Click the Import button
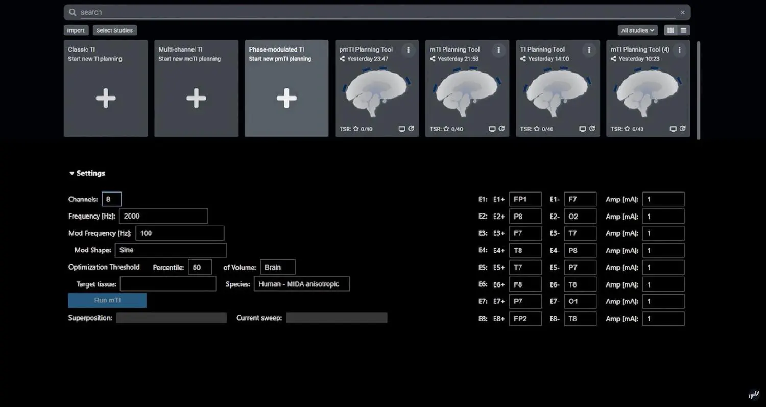Viewport: 766px width, 407px height. coord(76,30)
